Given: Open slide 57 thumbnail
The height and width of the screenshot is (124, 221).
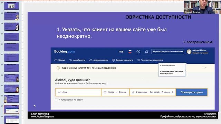Looking at the screenshot, I should pyautogui.click(x=11, y=6).
